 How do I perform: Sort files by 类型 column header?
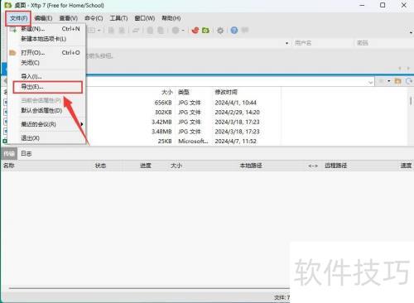click(x=184, y=92)
